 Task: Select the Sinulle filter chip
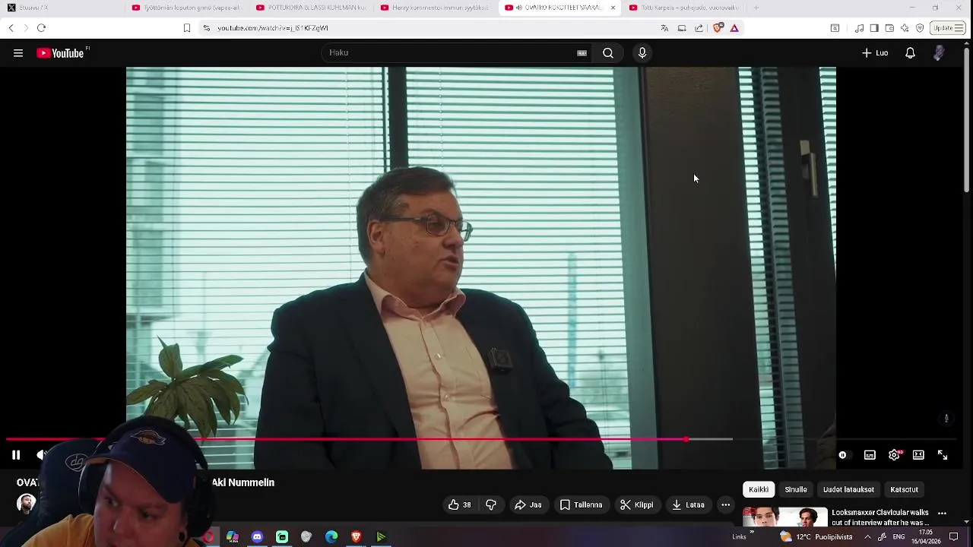pyautogui.click(x=796, y=489)
